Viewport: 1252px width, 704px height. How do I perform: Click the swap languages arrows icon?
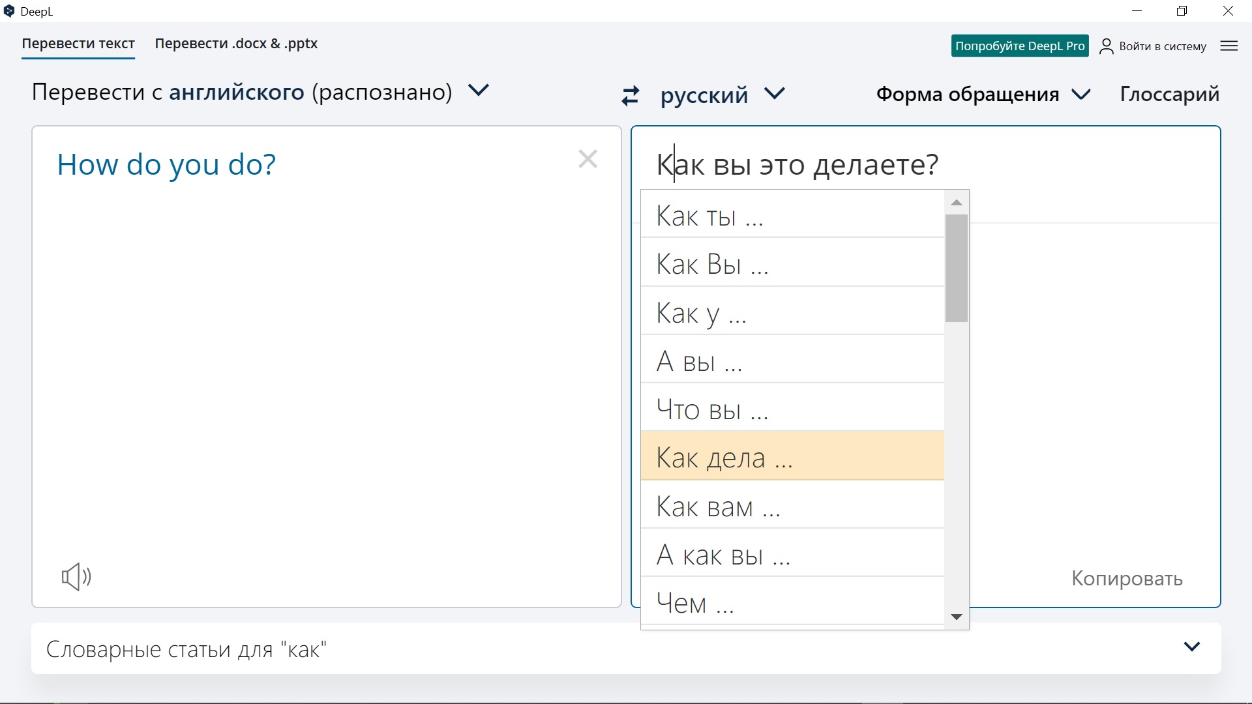click(630, 96)
